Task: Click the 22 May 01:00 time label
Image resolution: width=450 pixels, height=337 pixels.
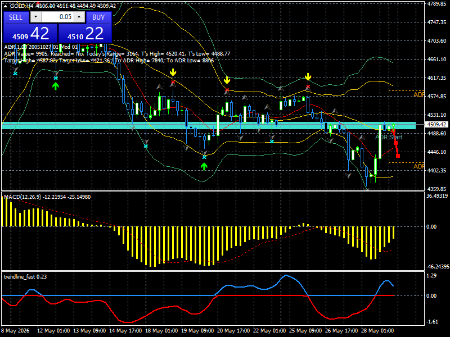Action: coord(269,330)
